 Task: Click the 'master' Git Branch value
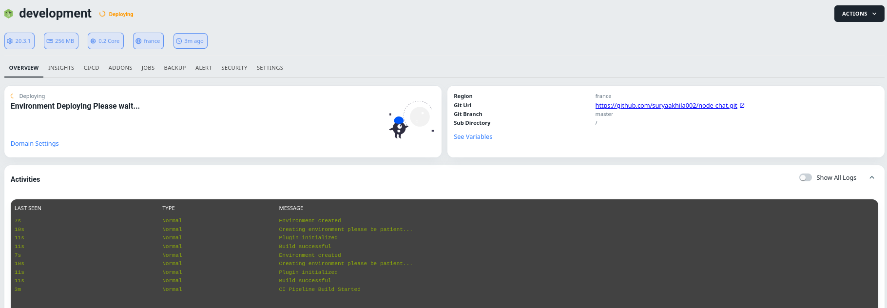(x=604, y=114)
